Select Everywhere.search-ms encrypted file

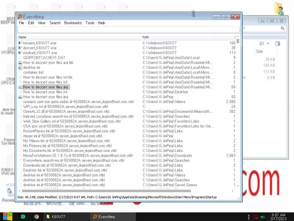tap(74, 160)
